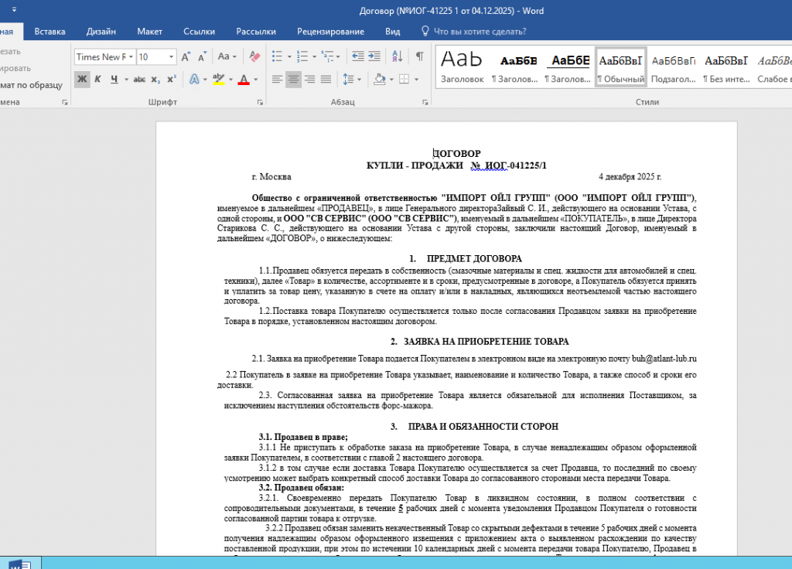Click the text г. Москва

pyautogui.click(x=271, y=177)
